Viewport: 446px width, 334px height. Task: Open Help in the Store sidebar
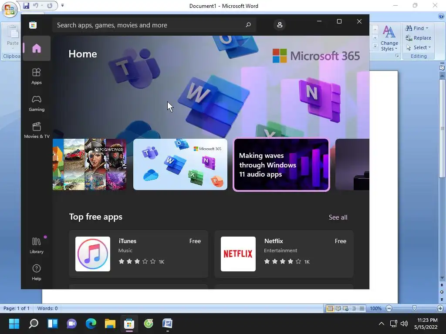pos(37,272)
